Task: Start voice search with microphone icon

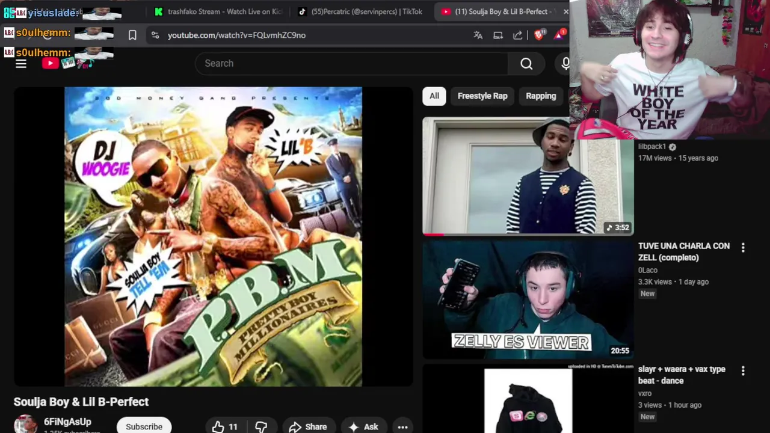Action: pyautogui.click(x=565, y=64)
